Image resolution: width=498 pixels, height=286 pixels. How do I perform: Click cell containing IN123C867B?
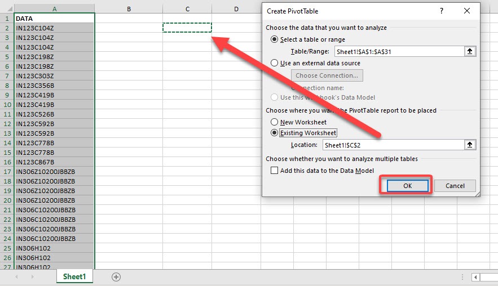coord(55,162)
